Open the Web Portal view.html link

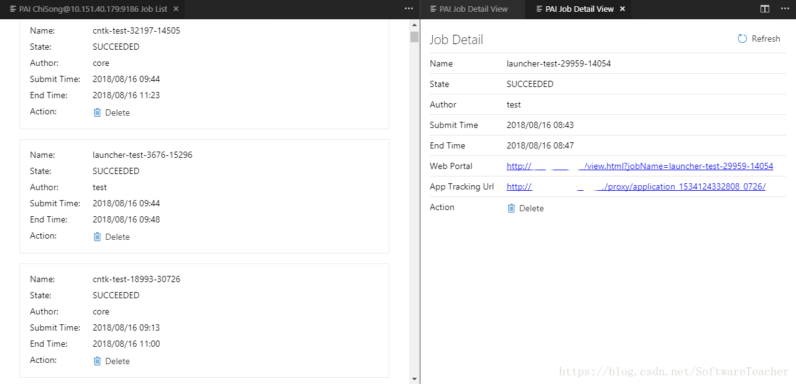point(640,166)
